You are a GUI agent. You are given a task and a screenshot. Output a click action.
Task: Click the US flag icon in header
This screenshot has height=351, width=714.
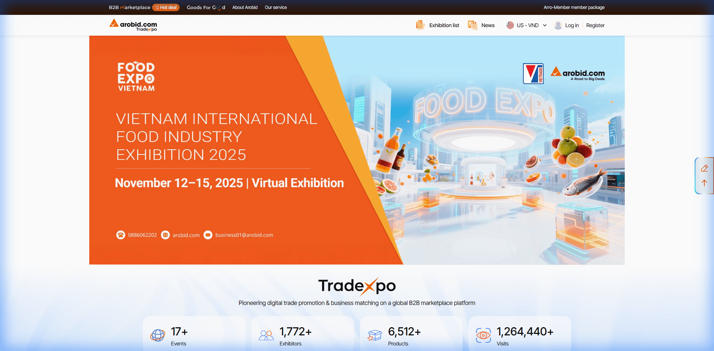click(510, 25)
